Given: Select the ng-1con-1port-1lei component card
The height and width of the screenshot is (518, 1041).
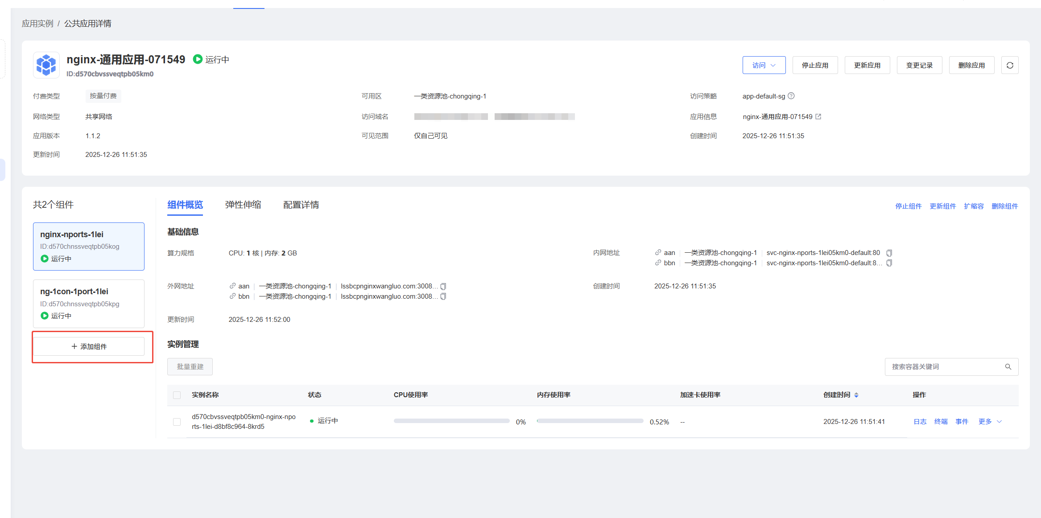Looking at the screenshot, I should (x=88, y=303).
